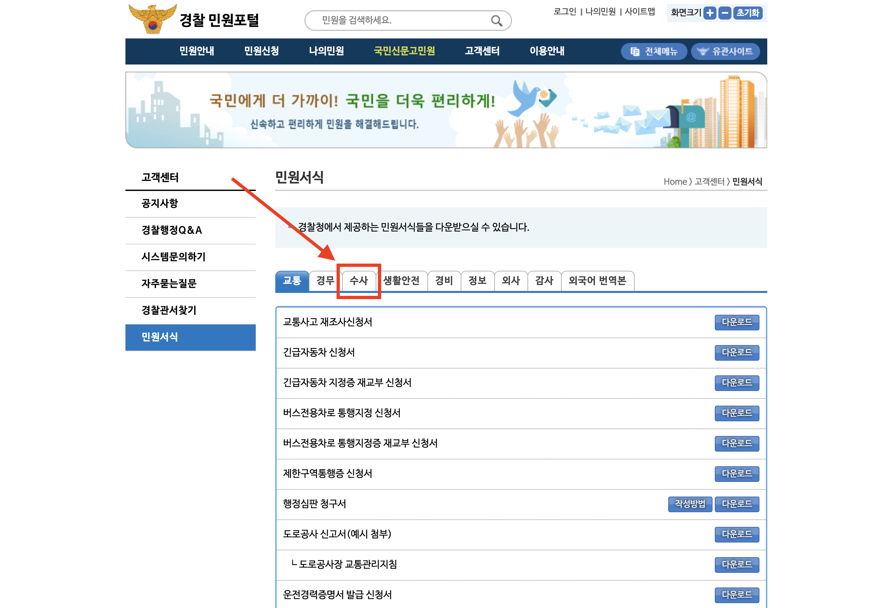Go to 경찰행정Q&A in sidebar
This screenshot has width=894, height=608.
172,230
